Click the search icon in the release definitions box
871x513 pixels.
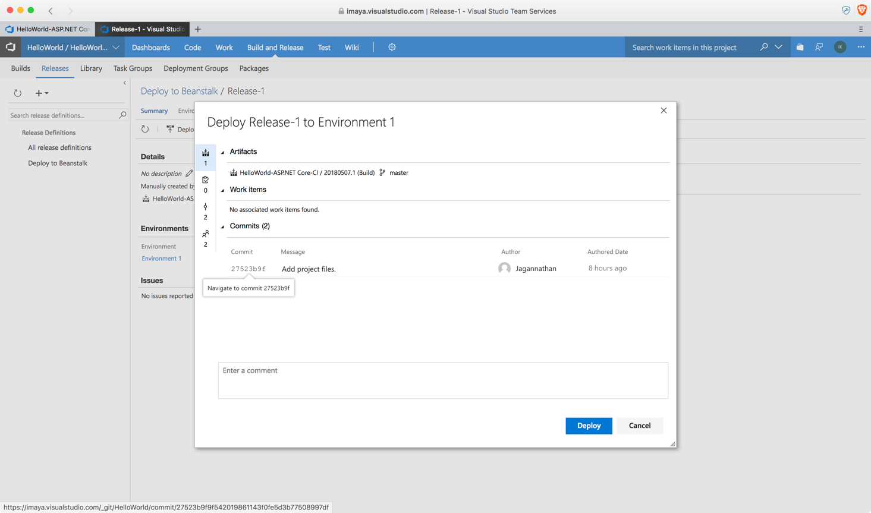pos(122,115)
